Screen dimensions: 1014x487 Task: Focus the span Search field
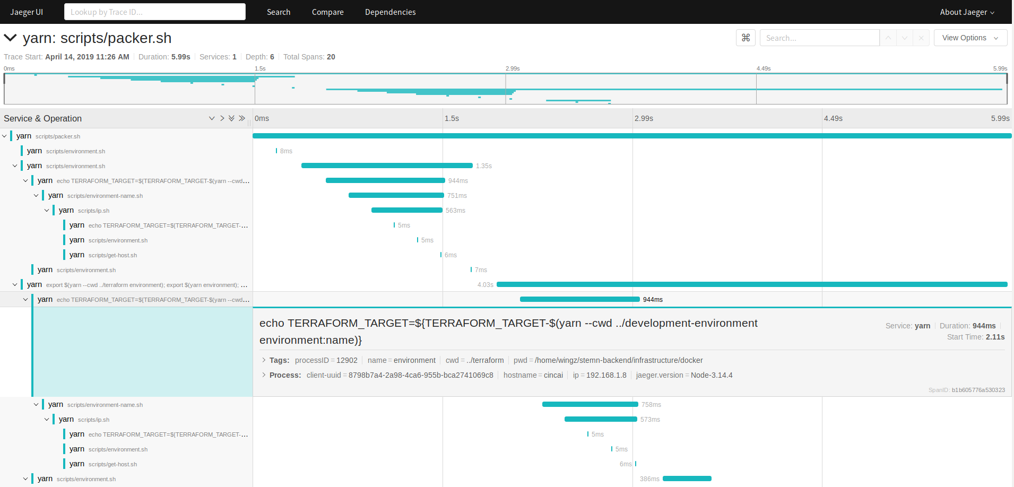point(819,38)
